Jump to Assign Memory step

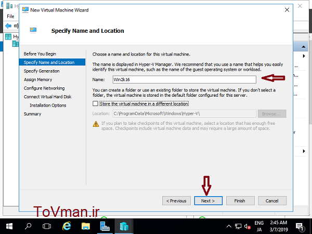click(38, 80)
